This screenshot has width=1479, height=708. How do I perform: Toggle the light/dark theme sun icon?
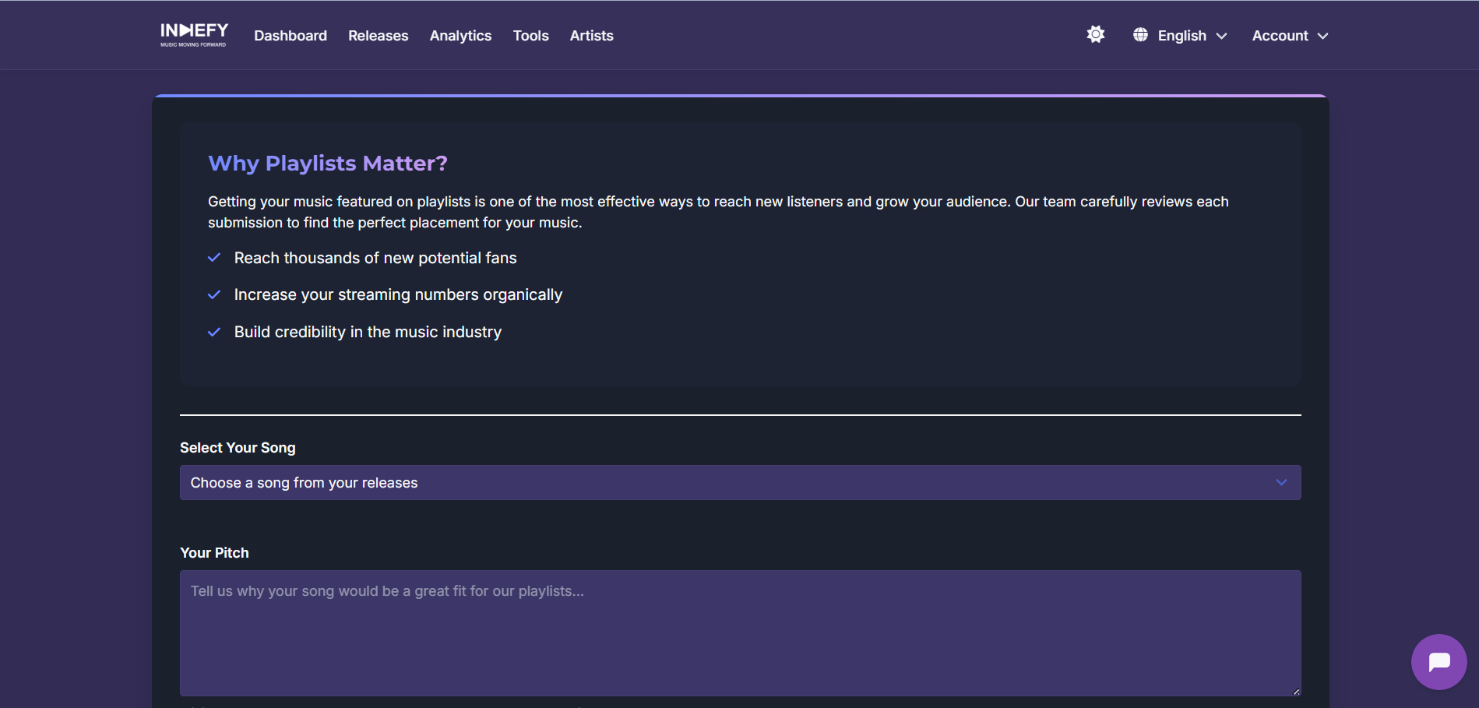point(1095,35)
